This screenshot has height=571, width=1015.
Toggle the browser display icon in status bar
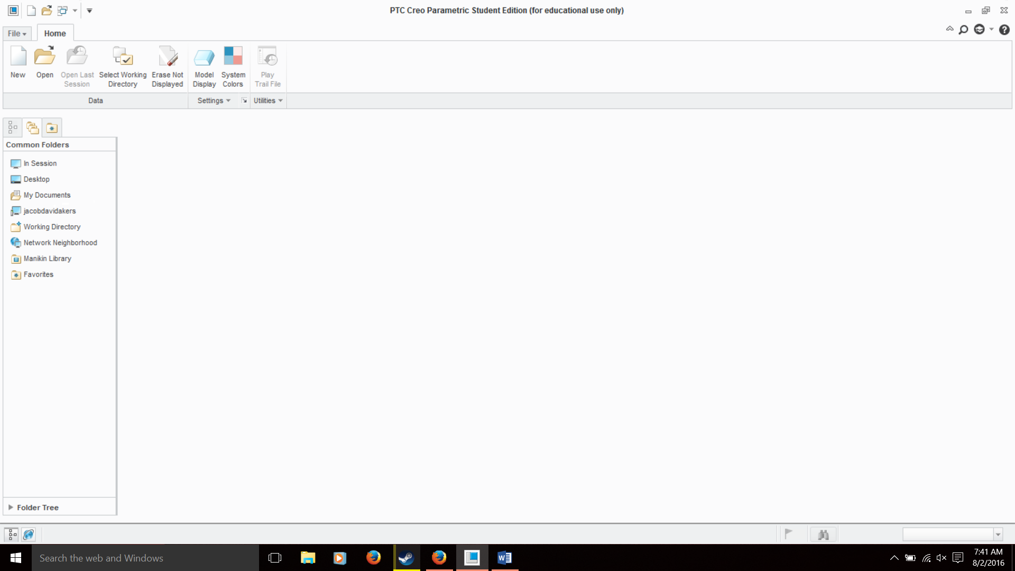(29, 535)
